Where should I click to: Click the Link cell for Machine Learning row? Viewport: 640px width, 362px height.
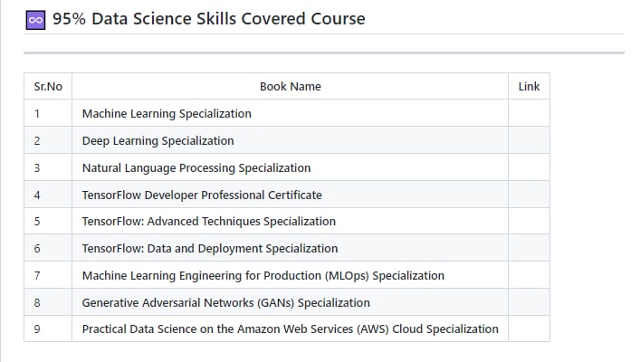529,114
